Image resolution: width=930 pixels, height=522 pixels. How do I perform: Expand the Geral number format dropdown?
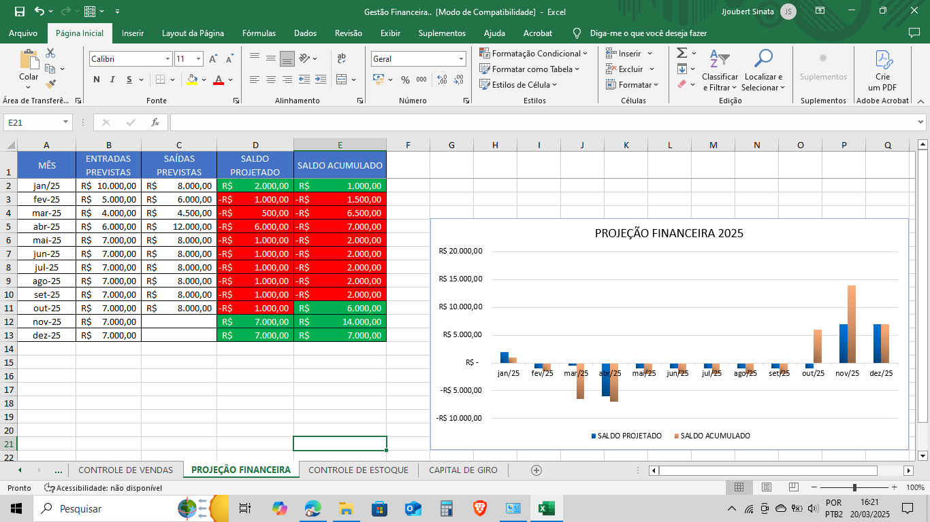pyautogui.click(x=461, y=59)
